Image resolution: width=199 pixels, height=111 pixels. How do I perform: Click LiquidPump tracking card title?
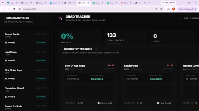131,66
